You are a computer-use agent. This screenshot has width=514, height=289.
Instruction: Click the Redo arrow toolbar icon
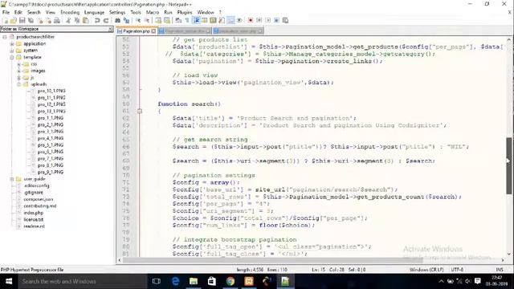coord(106,20)
